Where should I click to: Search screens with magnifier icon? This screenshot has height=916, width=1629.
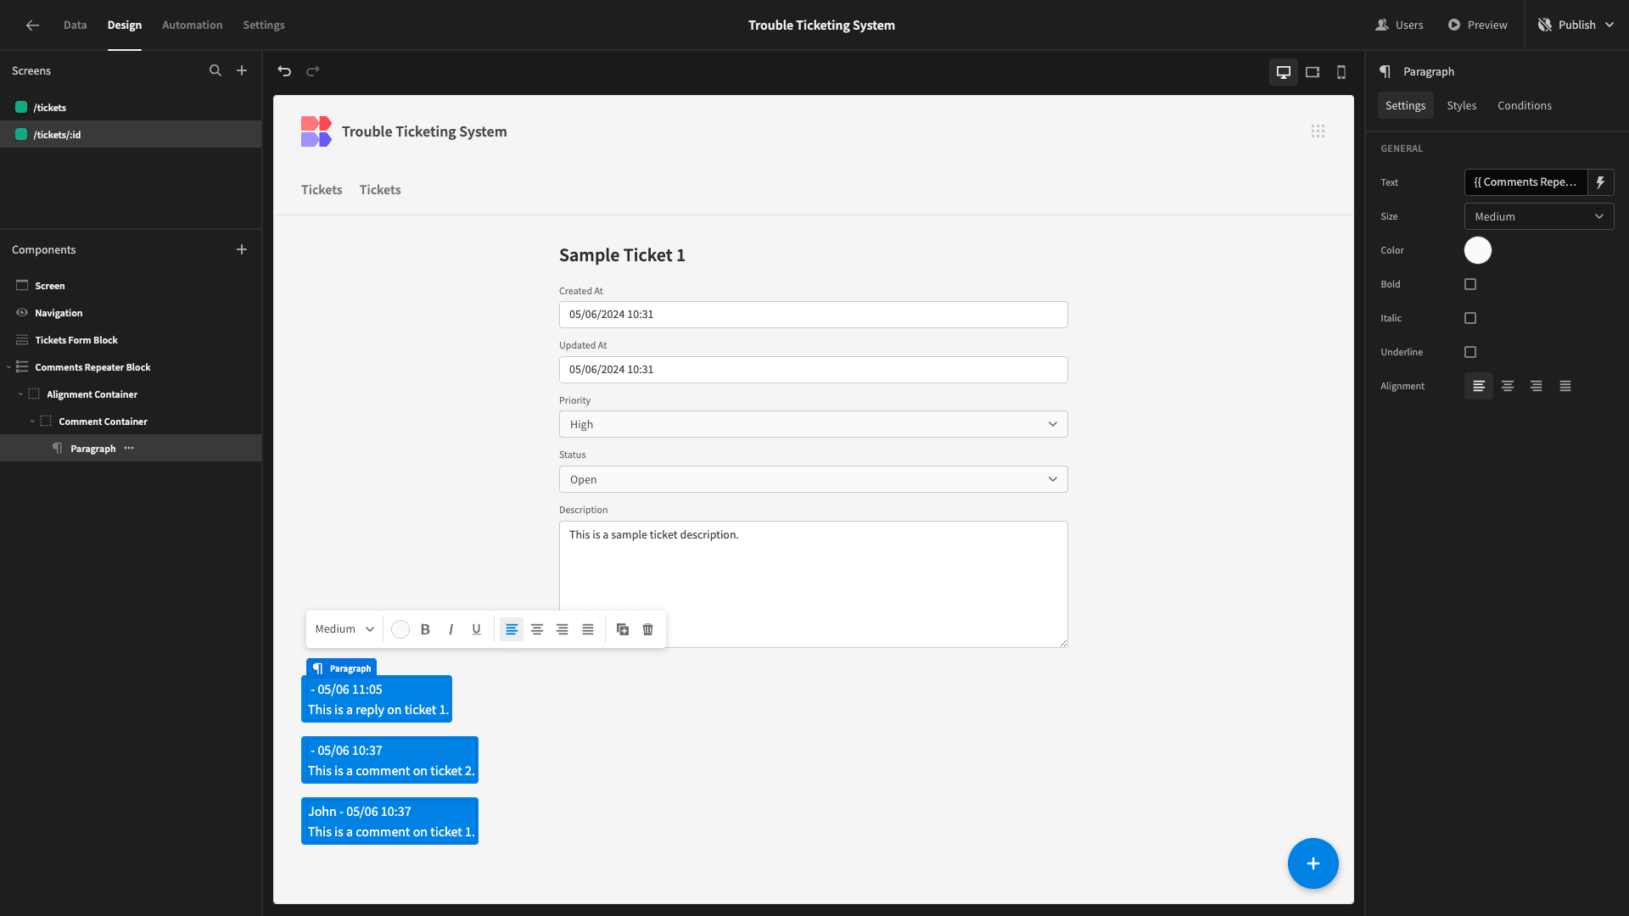(216, 71)
